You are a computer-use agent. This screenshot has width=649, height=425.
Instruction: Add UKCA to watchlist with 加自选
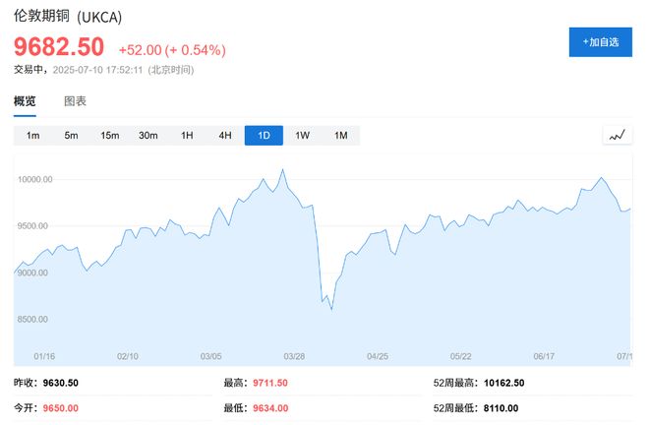point(600,42)
